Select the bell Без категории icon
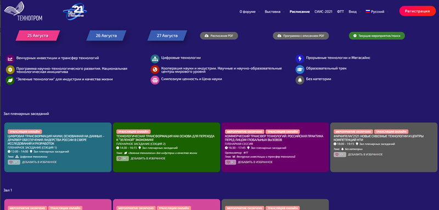This screenshot has width=439, height=210. [x=300, y=80]
